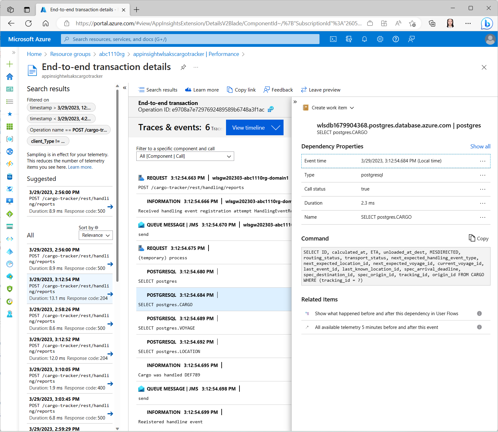Copy the SQL command text
Viewport: 498px width, 432px height.
[x=479, y=238]
